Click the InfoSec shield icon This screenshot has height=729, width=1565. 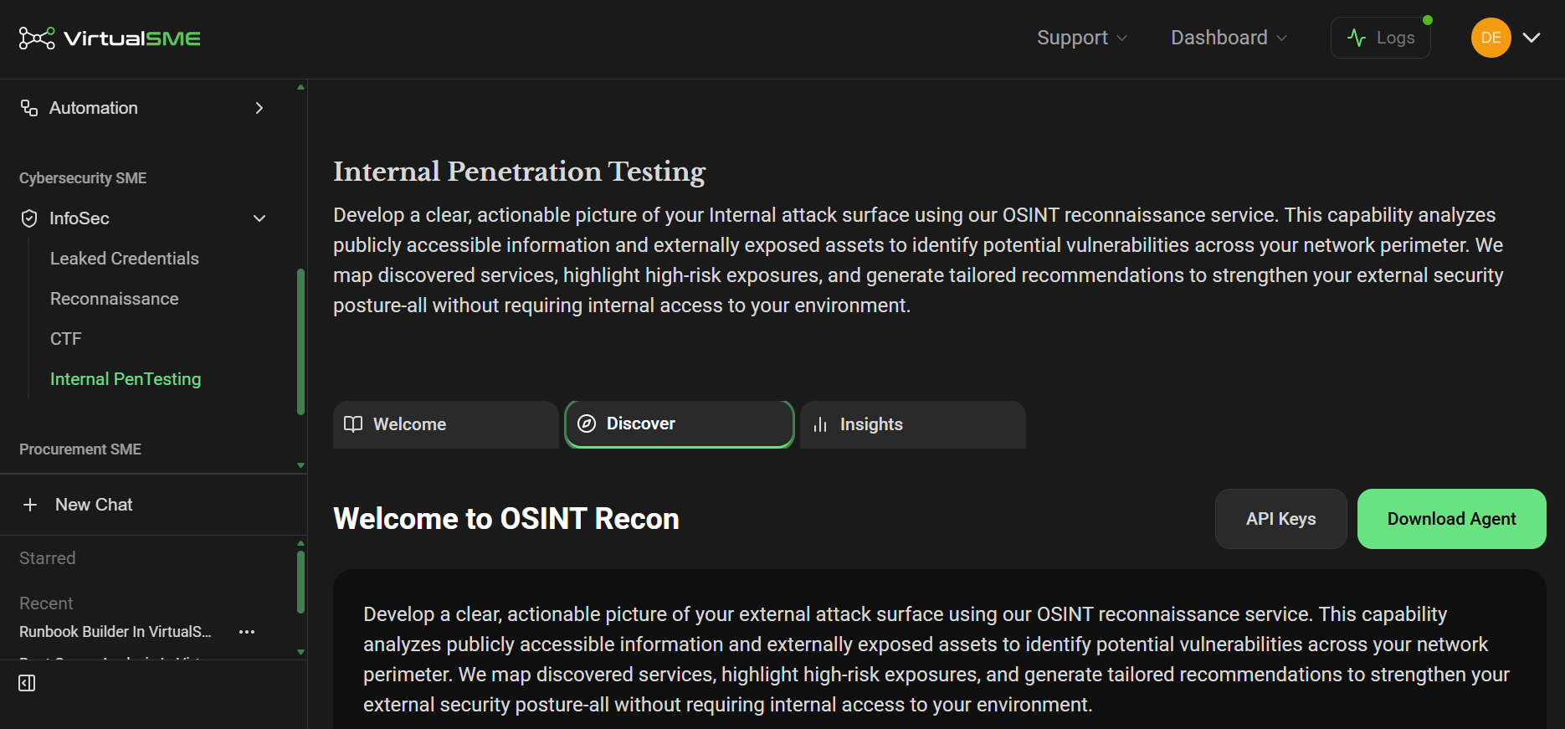[29, 218]
